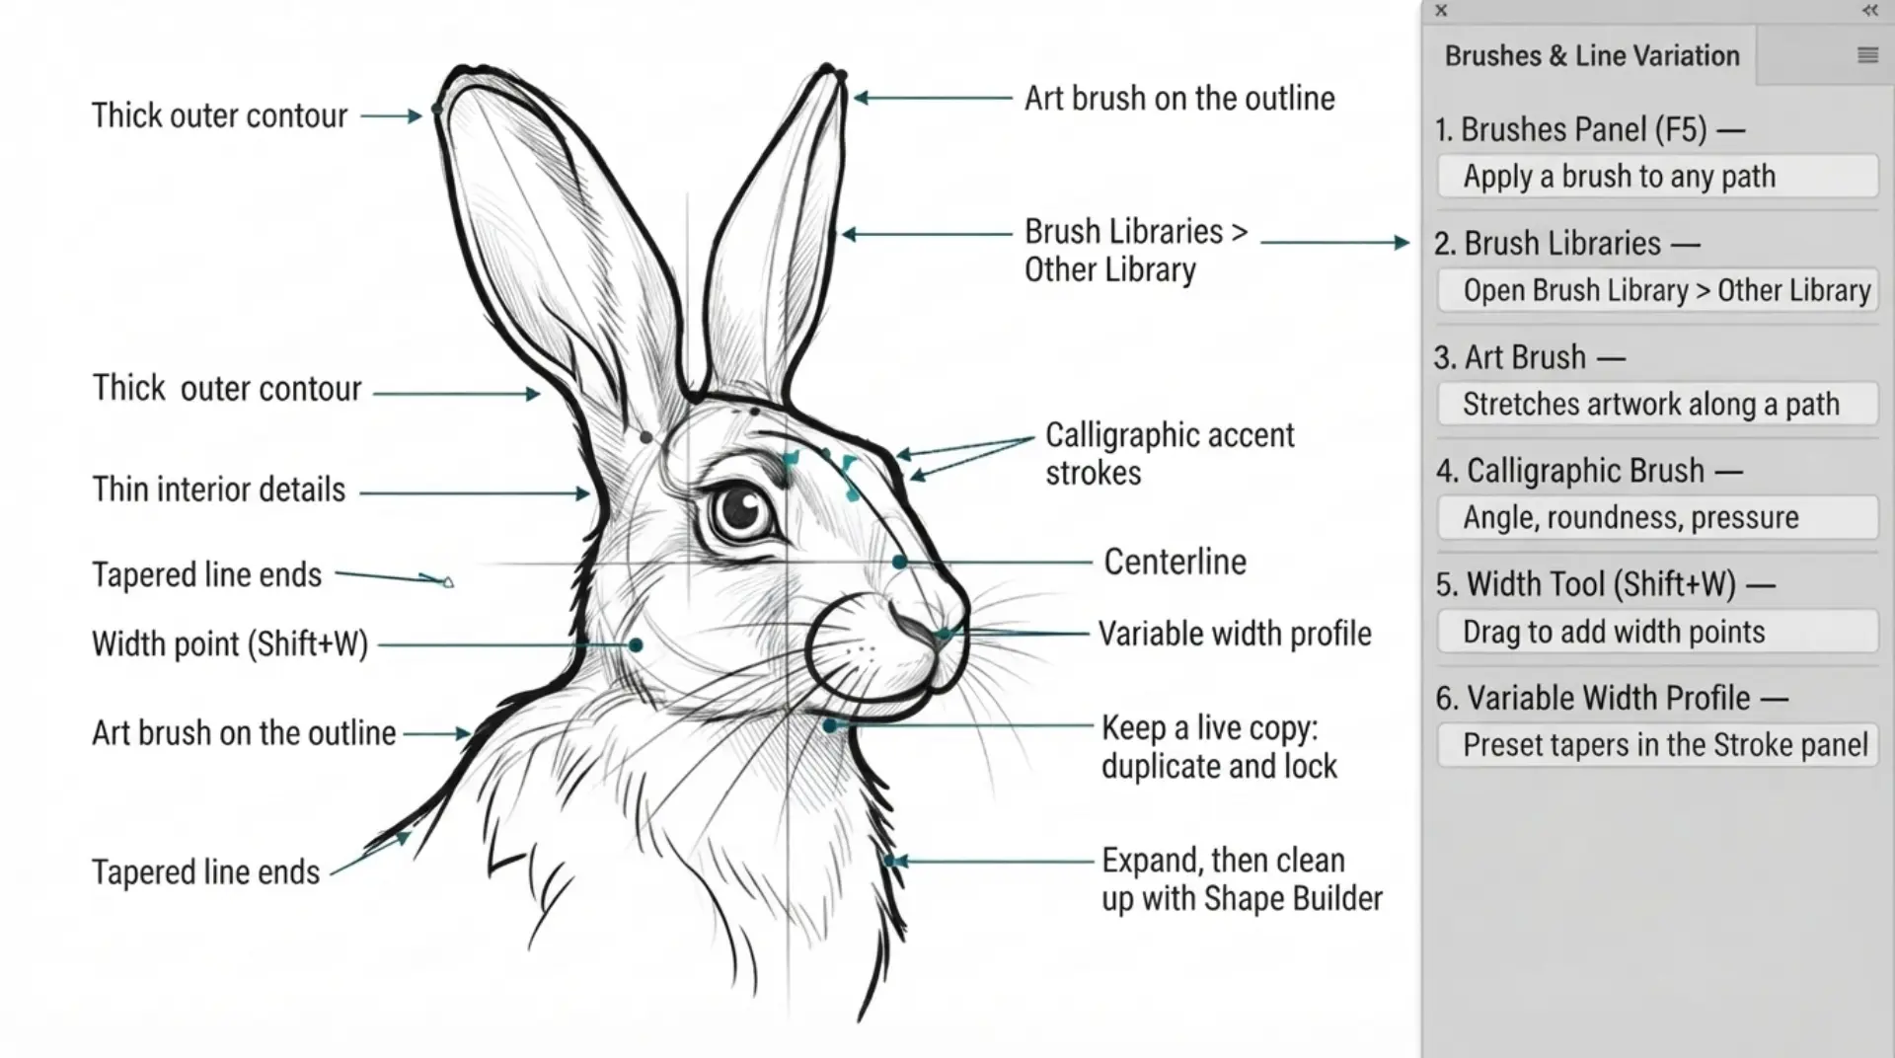1895x1058 pixels.
Task: Click the Centerline anchor dot on snout
Action: tap(899, 562)
